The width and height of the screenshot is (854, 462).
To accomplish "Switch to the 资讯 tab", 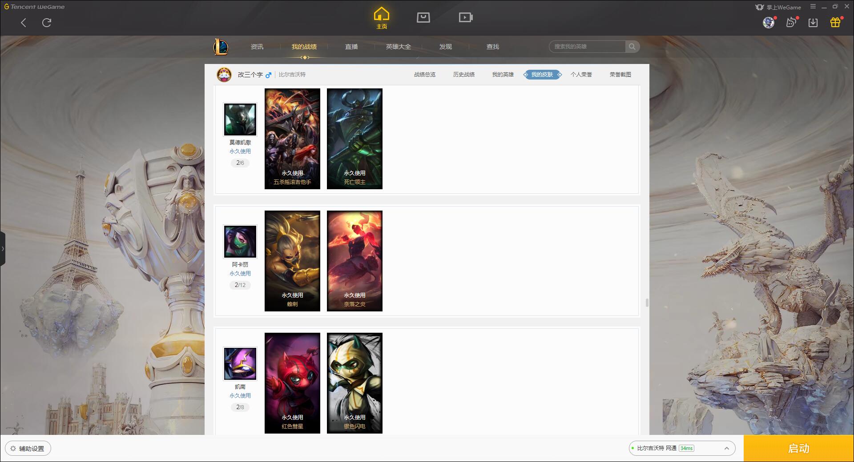I will coord(257,47).
